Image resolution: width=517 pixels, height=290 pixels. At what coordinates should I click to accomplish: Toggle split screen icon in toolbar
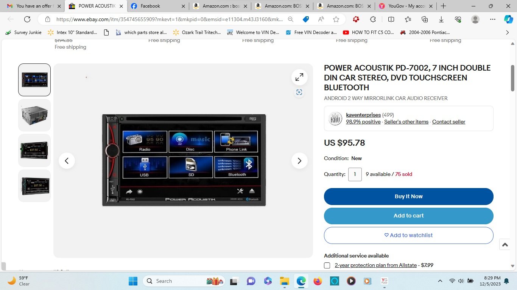[391, 19]
